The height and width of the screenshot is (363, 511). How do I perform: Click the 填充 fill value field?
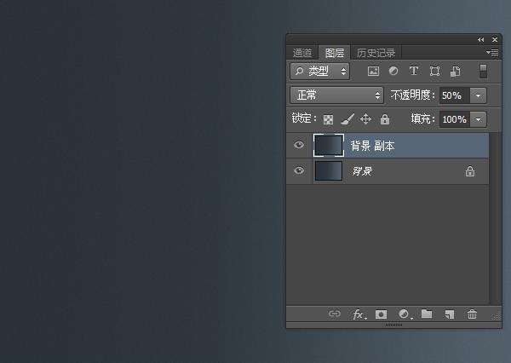[454, 120]
